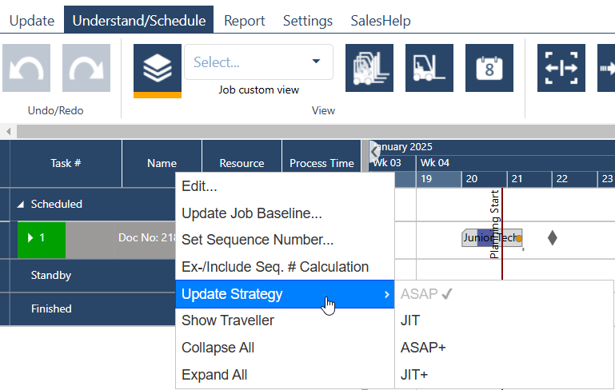
Task: Open the Update Strategy submenu
Action: pyautogui.click(x=285, y=294)
